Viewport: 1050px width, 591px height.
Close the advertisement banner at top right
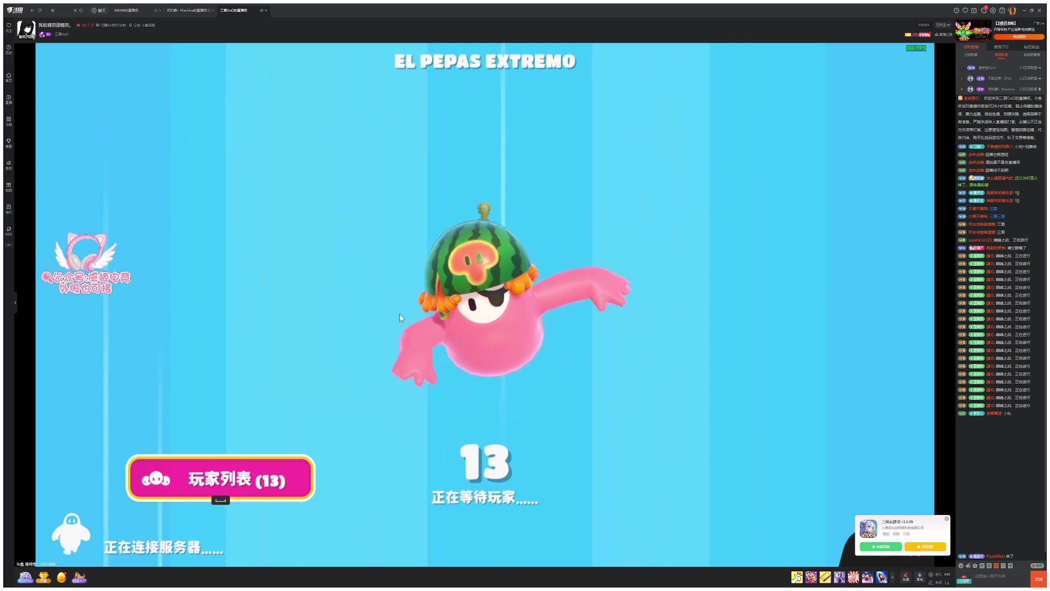tap(1043, 24)
